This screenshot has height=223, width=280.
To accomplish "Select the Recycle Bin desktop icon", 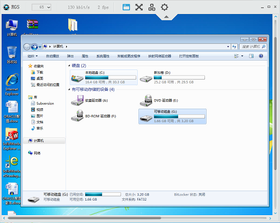I will (x=12, y=55).
